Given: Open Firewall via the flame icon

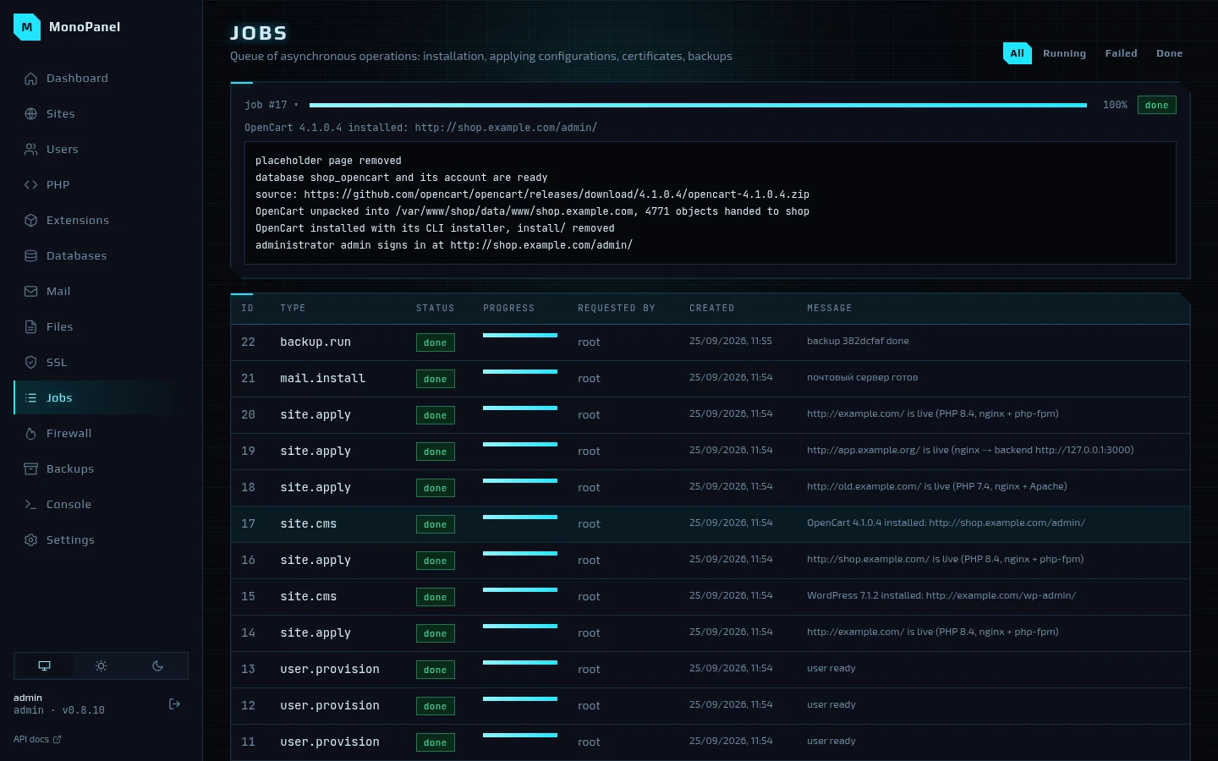Looking at the screenshot, I should [31, 434].
